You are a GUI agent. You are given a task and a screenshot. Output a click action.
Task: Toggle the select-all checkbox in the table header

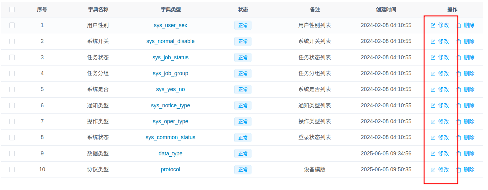[12, 9]
